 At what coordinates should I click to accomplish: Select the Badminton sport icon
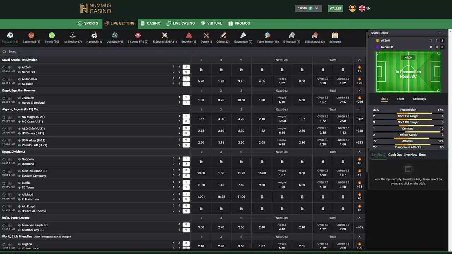pyautogui.click(x=243, y=35)
